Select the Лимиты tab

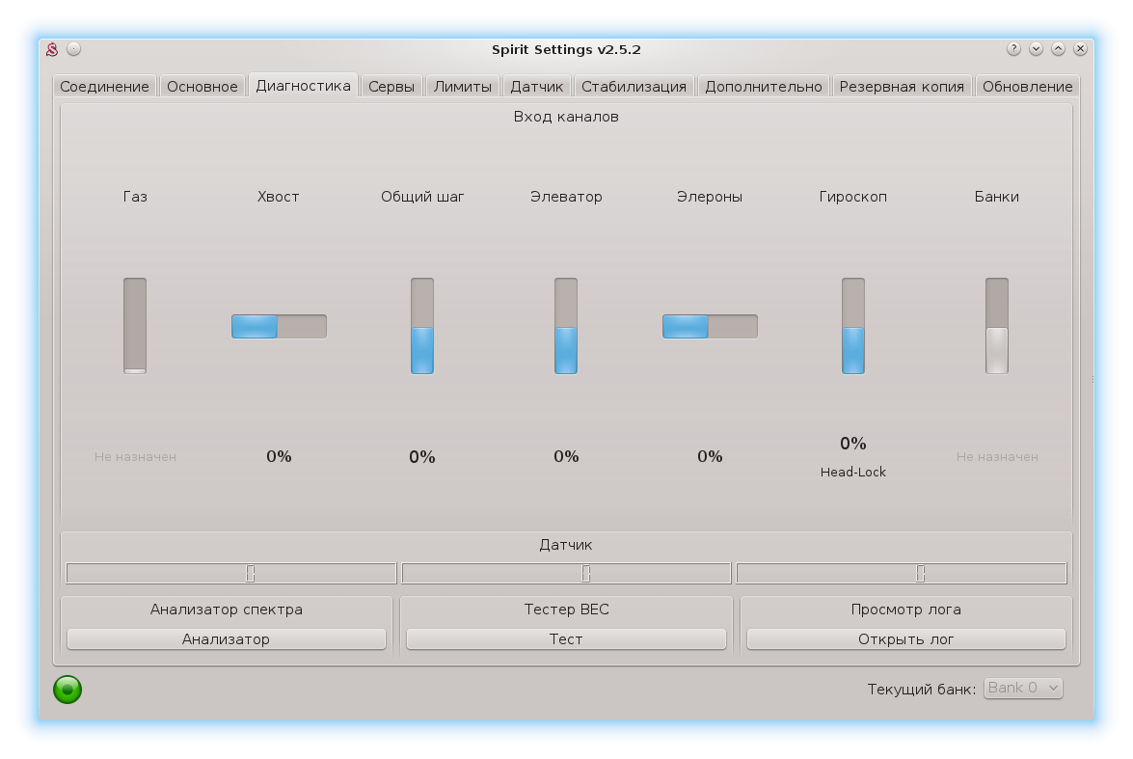pos(463,87)
